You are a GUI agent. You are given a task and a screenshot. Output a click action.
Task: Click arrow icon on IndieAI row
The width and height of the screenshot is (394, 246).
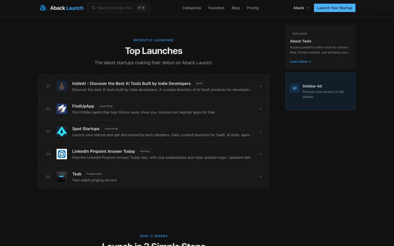260,86
